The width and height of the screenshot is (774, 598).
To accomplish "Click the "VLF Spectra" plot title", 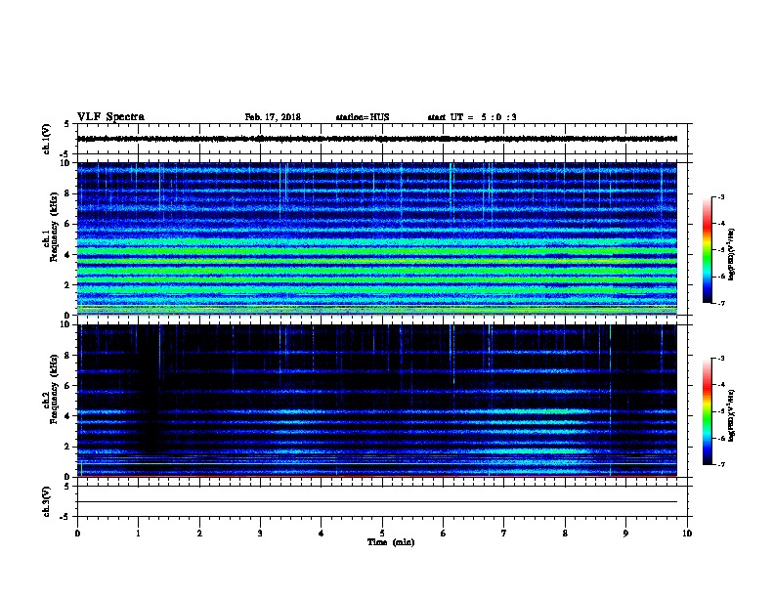I will coord(110,117).
